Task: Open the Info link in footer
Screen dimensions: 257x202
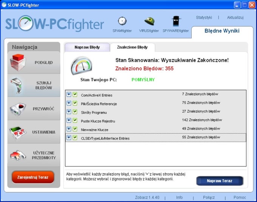Action: 179,197
